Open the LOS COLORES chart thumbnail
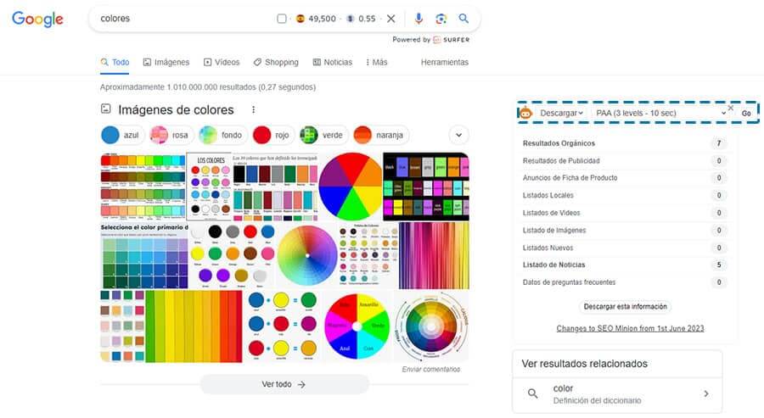764x418 pixels. (x=208, y=187)
